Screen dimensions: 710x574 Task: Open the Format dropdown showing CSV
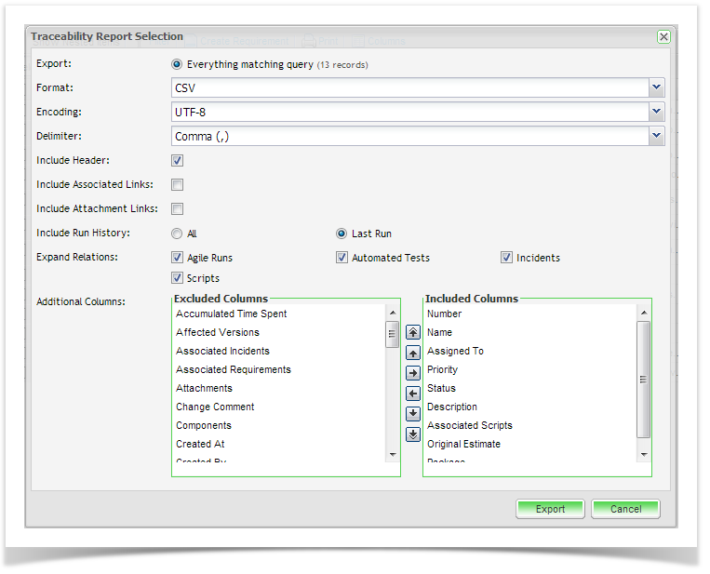pos(657,87)
